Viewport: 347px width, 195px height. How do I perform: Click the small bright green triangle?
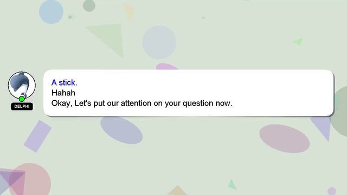(x=298, y=41)
